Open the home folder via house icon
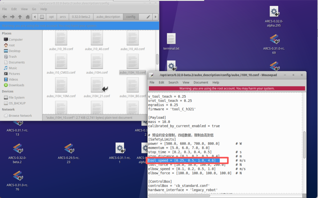The image size is (318, 198). [28, 17]
